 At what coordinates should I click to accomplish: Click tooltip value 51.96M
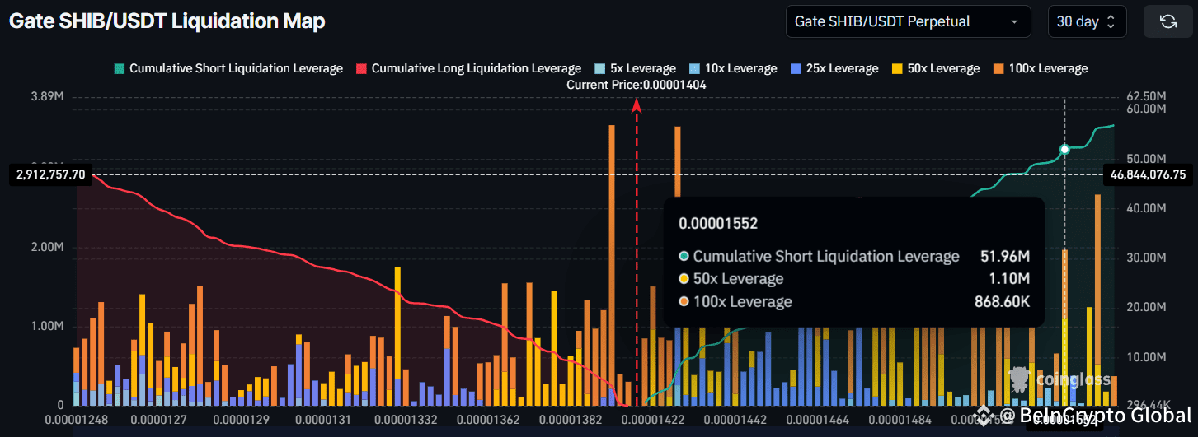1005,257
